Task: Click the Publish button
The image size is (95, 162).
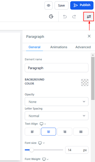Action: [x=82, y=5]
